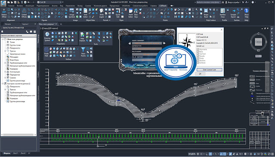275x157 pixels.
Task: Click the МОДЕЛЬ status bar button
Action: click(192, 154)
